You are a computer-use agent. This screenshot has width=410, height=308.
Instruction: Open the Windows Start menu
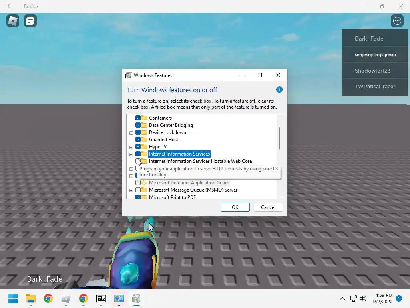coord(13,298)
